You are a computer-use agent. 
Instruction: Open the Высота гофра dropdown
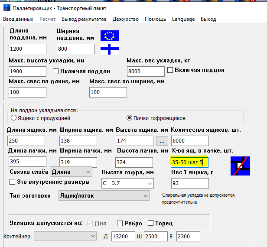[127, 183]
